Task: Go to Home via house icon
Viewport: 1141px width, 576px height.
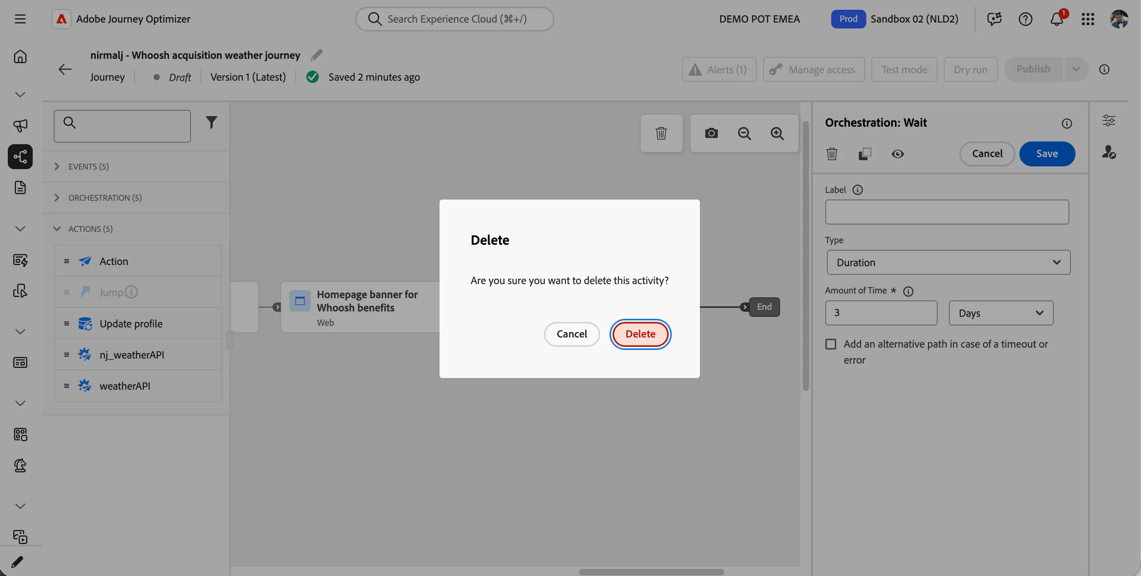Action: tap(20, 56)
